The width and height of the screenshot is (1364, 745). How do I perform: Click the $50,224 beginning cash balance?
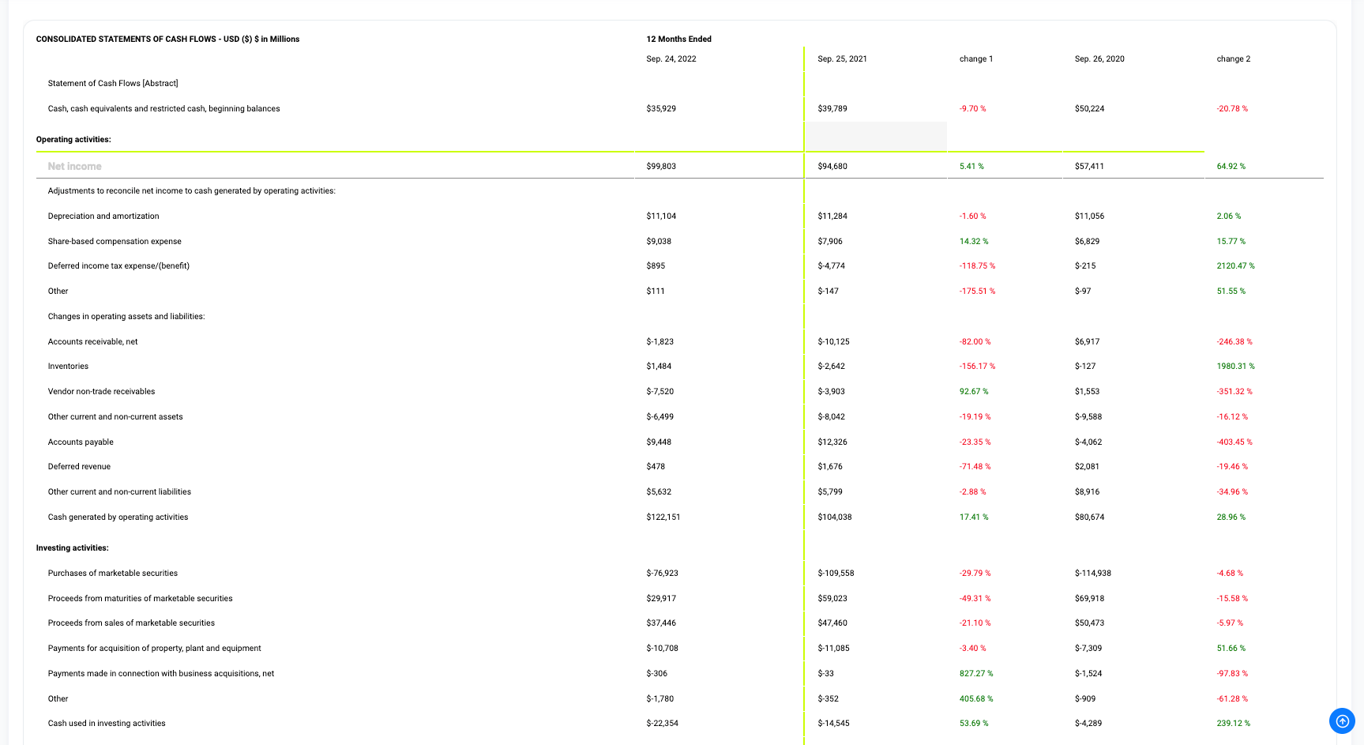point(1089,108)
